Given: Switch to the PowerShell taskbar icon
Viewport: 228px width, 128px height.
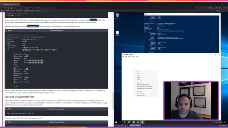Looking at the screenshot, I should pos(138,122).
